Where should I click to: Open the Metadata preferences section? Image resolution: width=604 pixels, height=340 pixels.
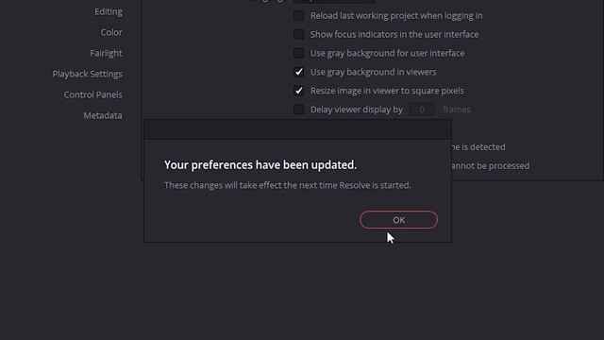tap(103, 115)
